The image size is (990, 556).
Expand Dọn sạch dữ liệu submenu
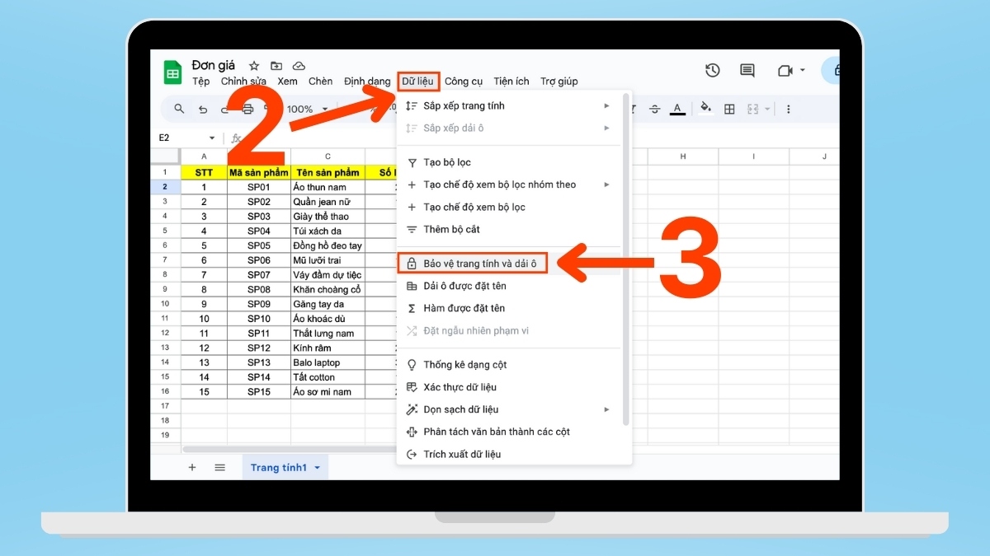606,409
